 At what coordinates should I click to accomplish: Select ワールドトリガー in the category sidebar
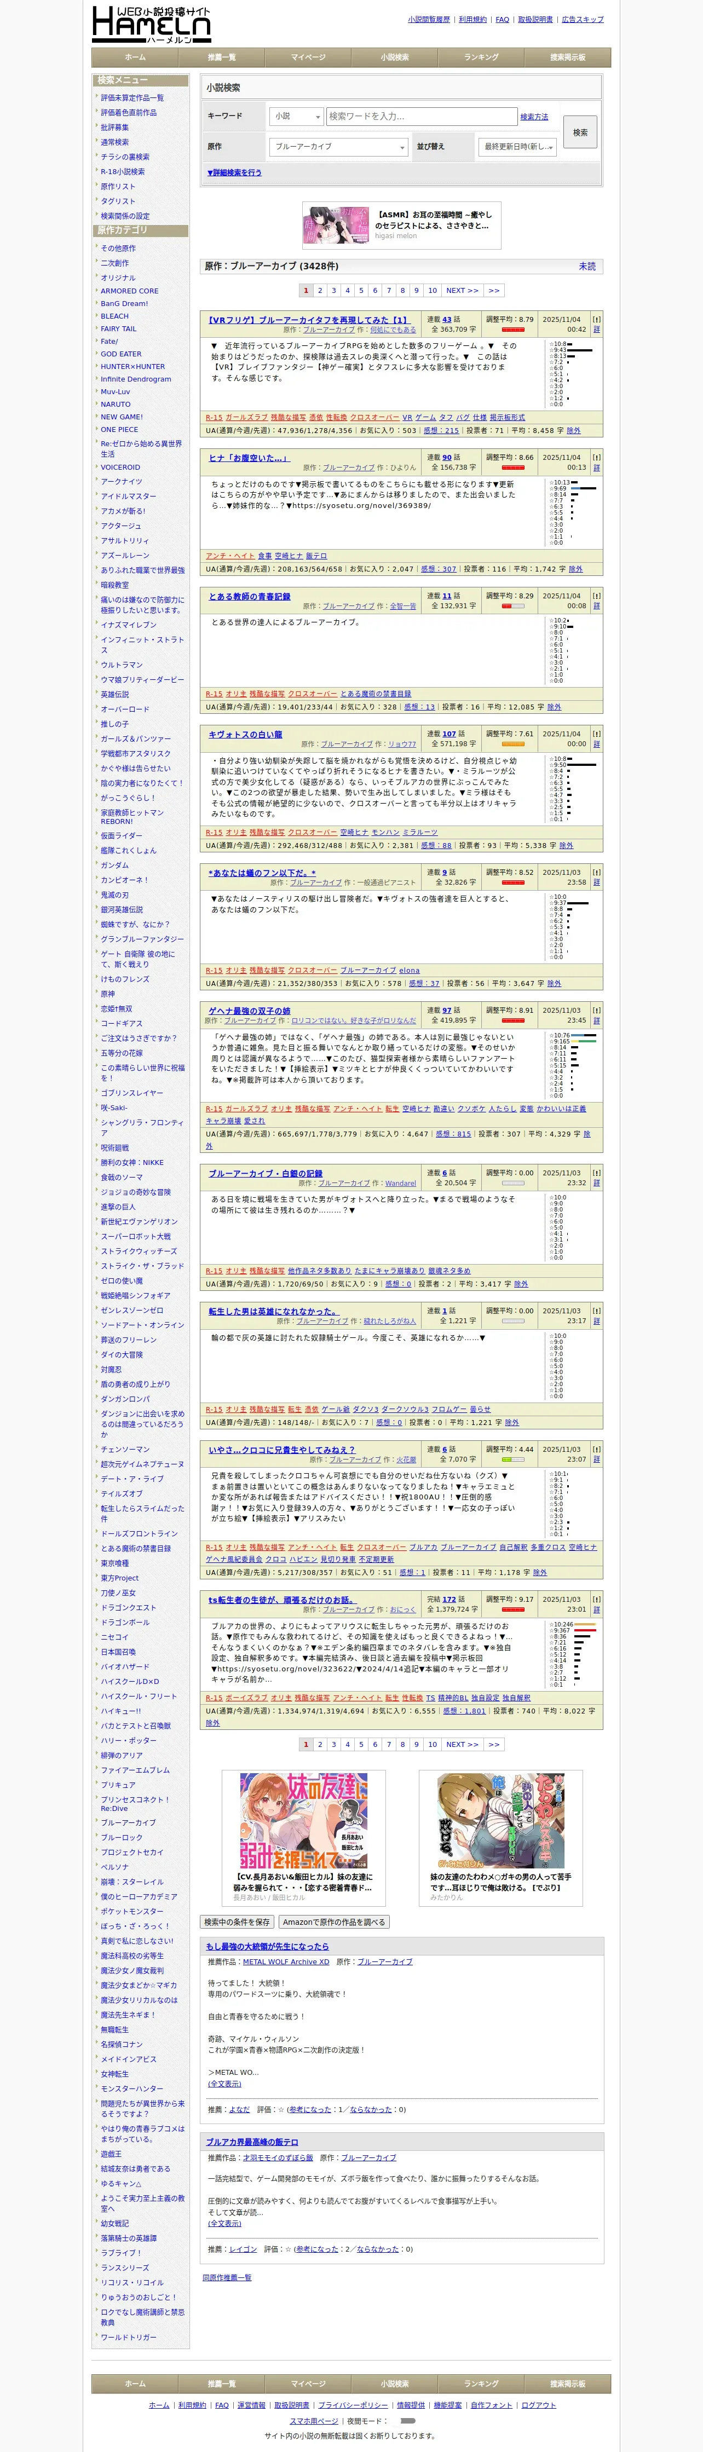point(129,2337)
